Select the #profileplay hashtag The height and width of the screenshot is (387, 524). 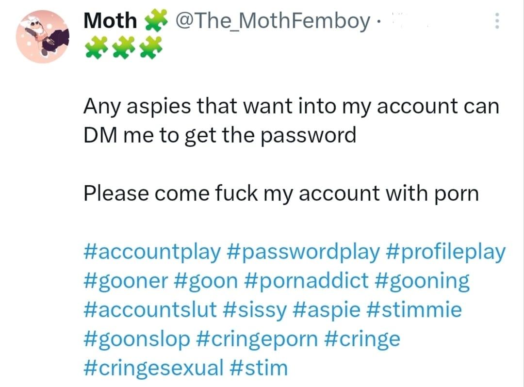tap(446, 253)
